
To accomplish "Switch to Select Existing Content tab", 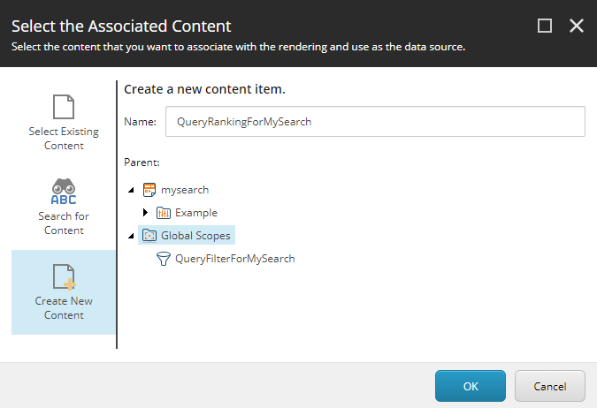I will click(x=64, y=123).
